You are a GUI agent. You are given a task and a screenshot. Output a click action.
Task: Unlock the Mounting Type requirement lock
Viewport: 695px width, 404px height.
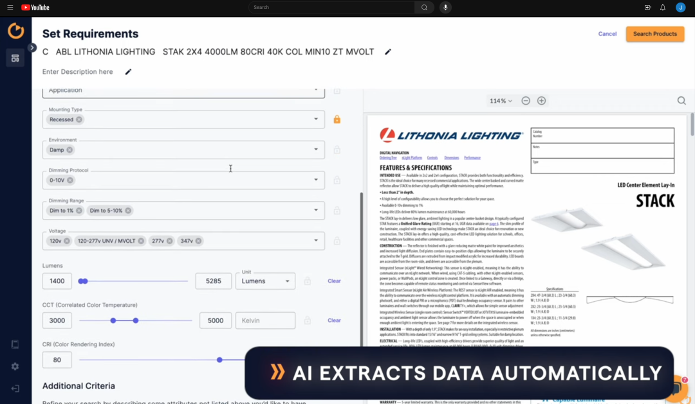tap(337, 119)
